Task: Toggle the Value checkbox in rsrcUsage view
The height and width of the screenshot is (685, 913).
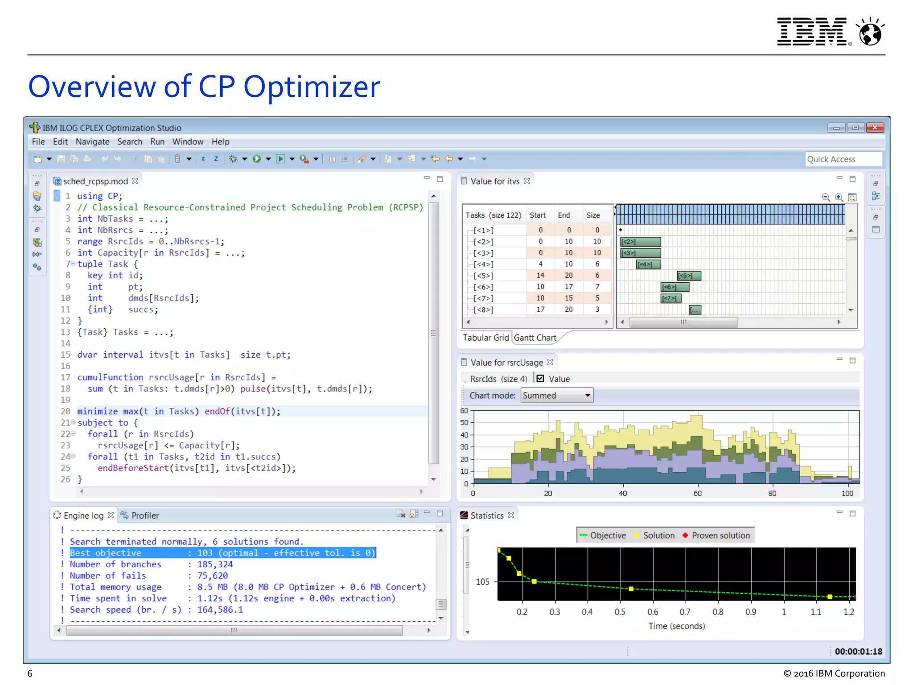Action: click(540, 378)
